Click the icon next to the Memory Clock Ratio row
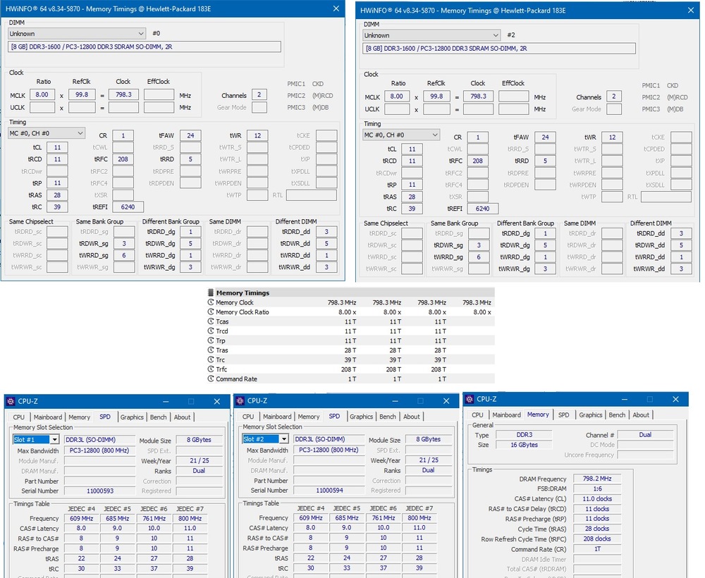The image size is (705, 578). point(211,312)
